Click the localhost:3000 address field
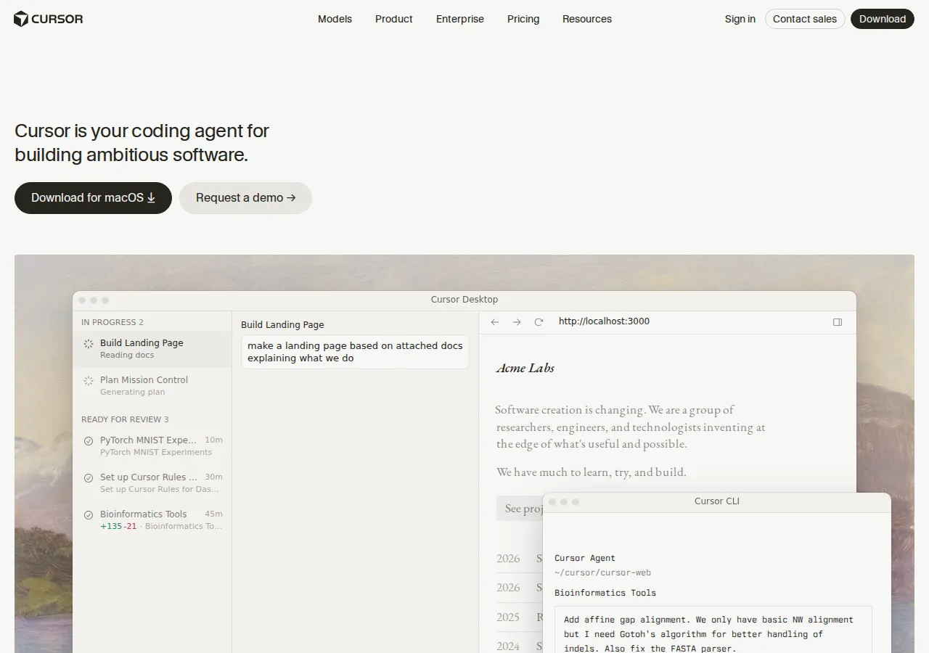 604,321
